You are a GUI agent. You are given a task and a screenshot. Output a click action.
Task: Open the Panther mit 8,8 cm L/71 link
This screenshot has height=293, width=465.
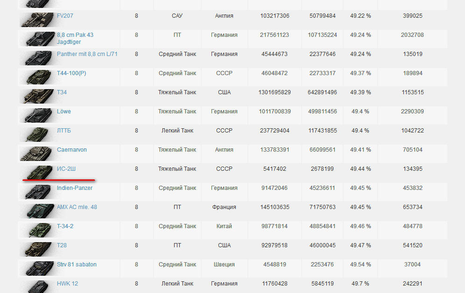click(87, 54)
